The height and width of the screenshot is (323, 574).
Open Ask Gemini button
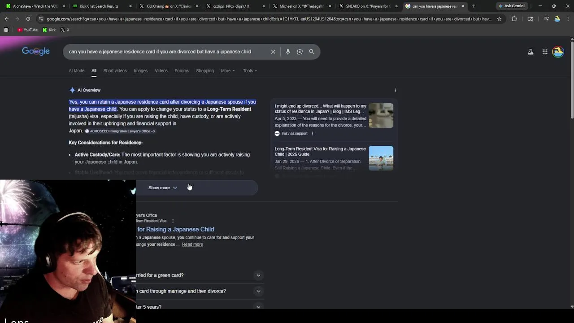pos(511,6)
